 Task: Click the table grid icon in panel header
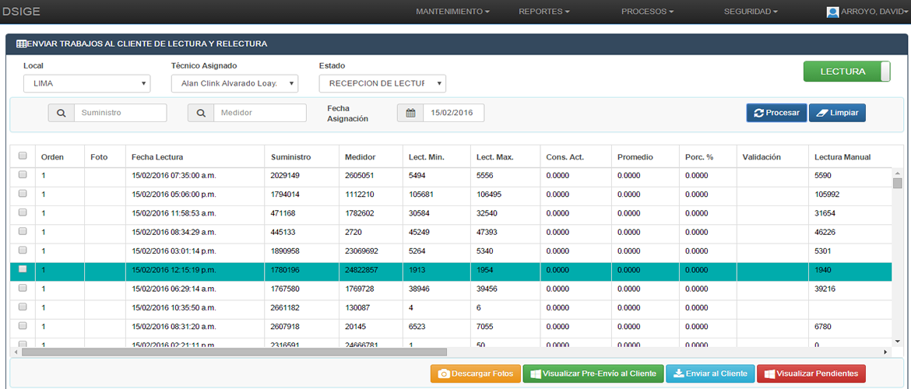(20, 44)
